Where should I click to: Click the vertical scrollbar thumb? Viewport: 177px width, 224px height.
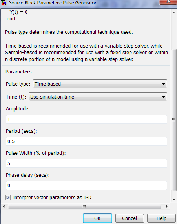point(173,120)
